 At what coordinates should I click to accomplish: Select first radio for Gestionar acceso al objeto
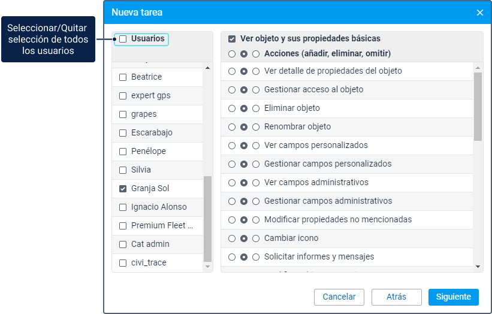coord(232,90)
